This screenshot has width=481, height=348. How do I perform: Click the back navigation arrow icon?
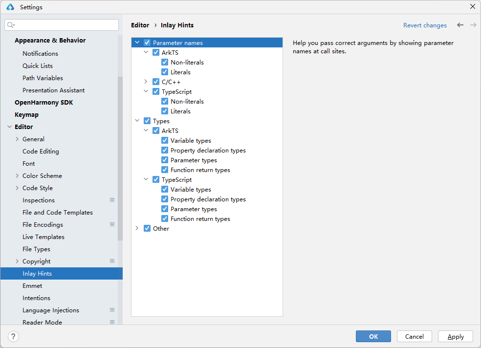coord(460,25)
